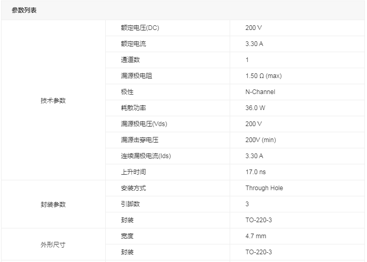Screen dimensions: 367x262
Task: Select the 17.0 ns value
Action: [256, 172]
